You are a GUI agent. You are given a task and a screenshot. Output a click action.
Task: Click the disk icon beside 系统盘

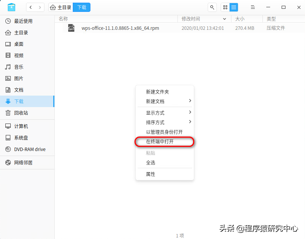click(8, 138)
